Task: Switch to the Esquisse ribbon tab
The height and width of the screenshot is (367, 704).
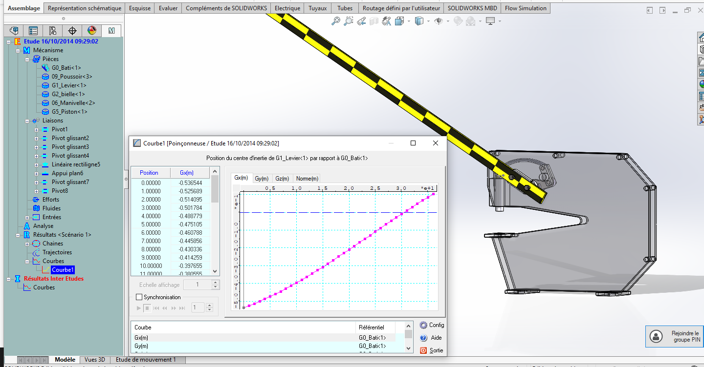Action: click(140, 8)
